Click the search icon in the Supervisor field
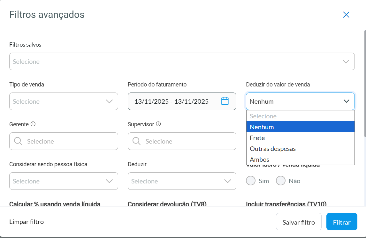Screen dimensions: 366x238 (136, 141)
